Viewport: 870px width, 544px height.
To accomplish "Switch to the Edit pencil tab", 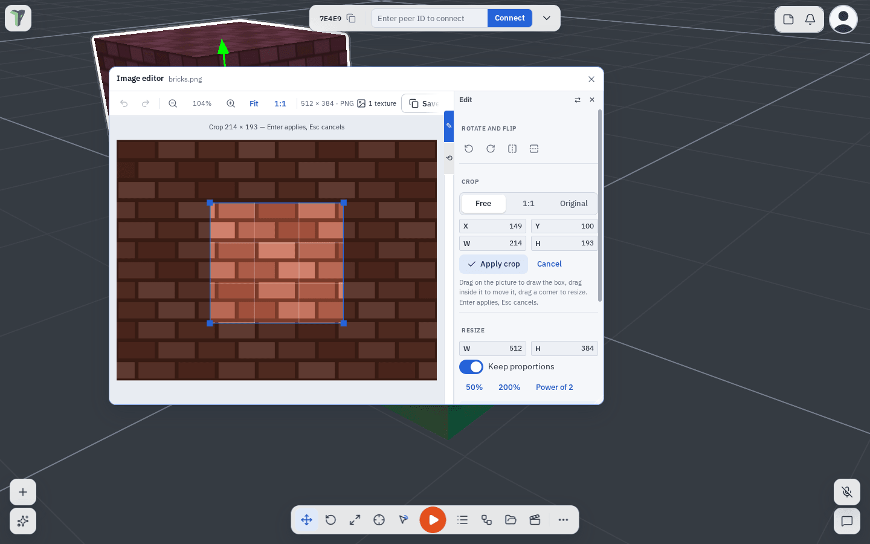I will click(x=449, y=126).
